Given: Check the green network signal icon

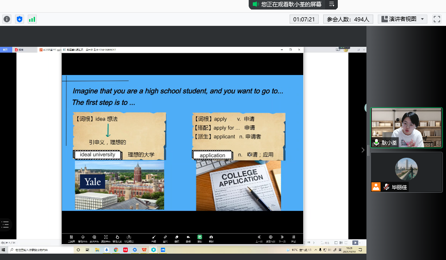Looking at the screenshot, I should pyautogui.click(x=32, y=19).
